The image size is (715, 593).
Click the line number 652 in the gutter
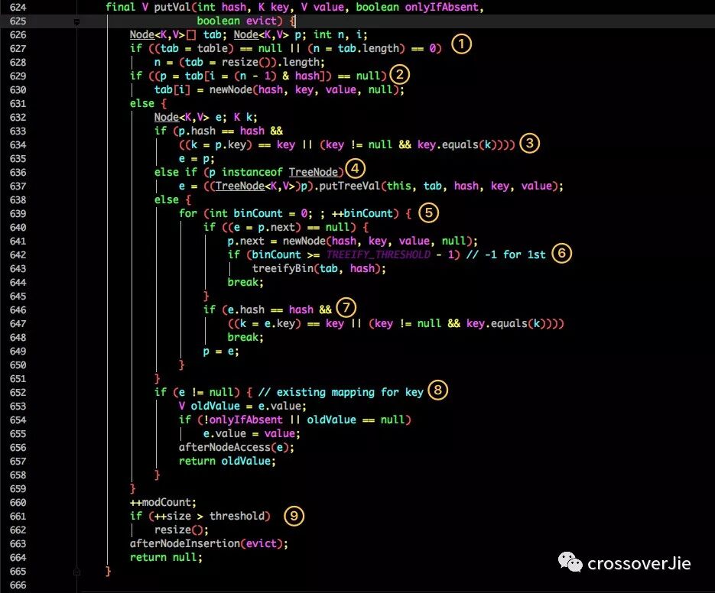click(x=18, y=393)
